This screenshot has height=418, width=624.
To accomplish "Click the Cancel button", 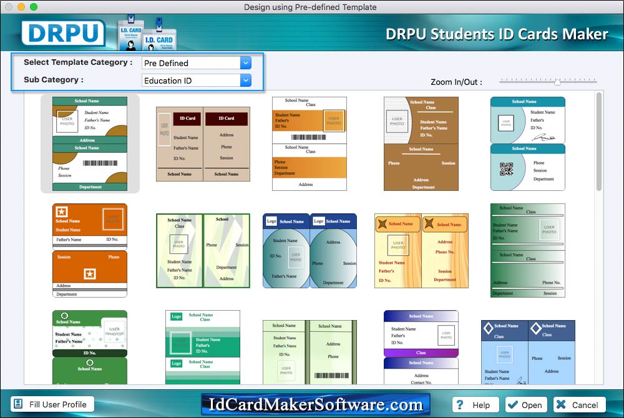I will [x=579, y=404].
